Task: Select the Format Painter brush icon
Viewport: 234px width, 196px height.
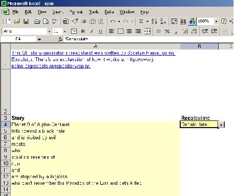Action: (75, 21)
